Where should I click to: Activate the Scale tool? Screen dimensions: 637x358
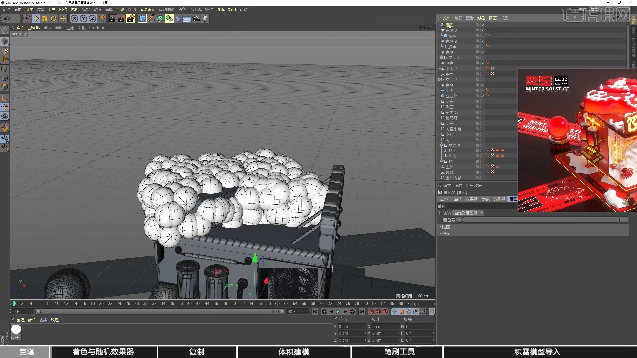[45, 19]
